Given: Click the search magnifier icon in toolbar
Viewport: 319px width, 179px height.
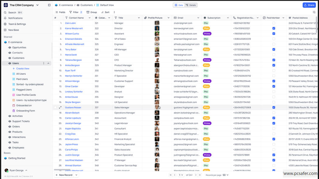Looking at the screenshot, I should pos(314,12).
